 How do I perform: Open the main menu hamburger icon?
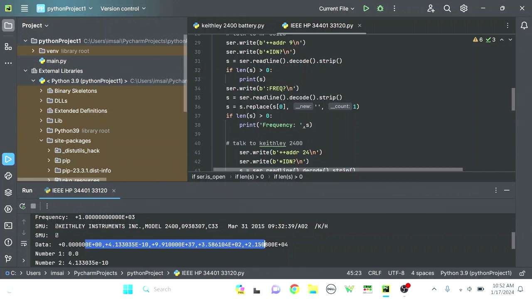(x=25, y=8)
